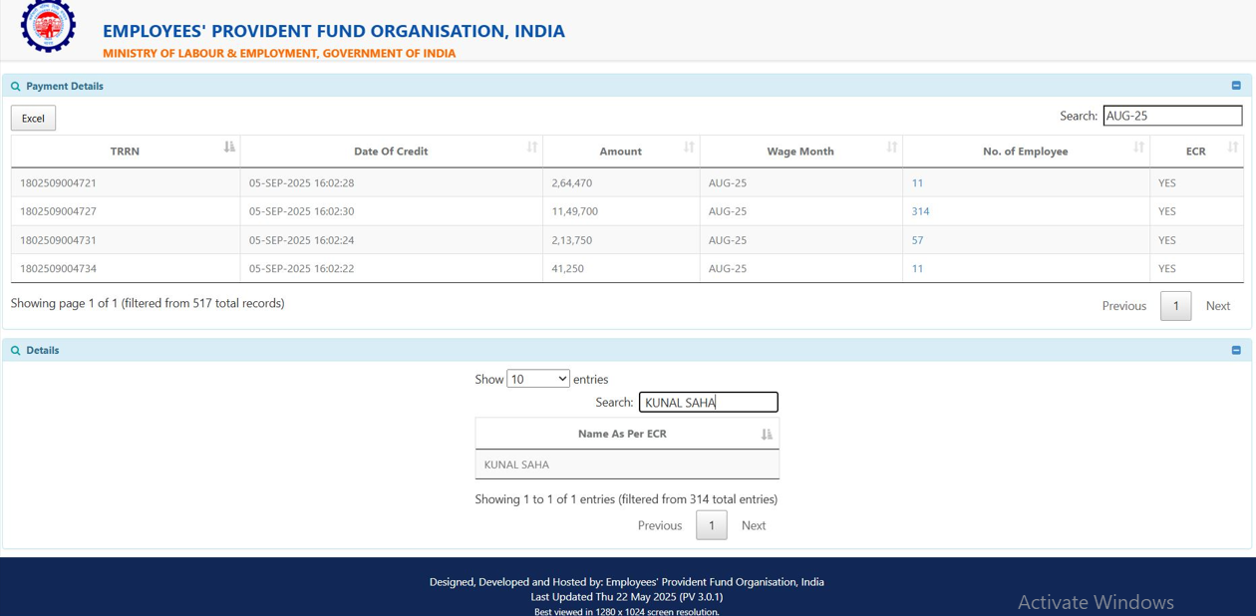The image size is (1256, 616).
Task: Open the Show entries dropdown
Action: (x=538, y=379)
